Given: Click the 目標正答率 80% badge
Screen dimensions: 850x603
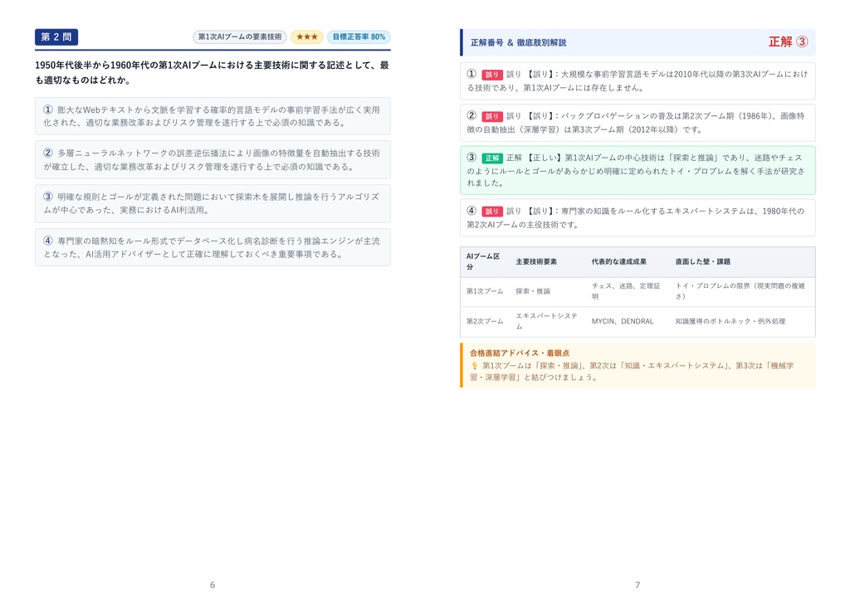Looking at the screenshot, I should coord(359,36).
